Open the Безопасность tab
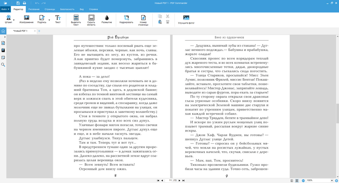339x183 pixels. click(67, 9)
